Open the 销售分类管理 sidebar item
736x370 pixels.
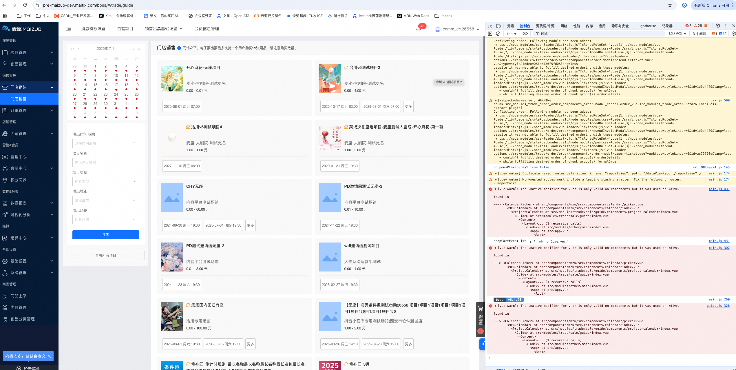(29, 319)
